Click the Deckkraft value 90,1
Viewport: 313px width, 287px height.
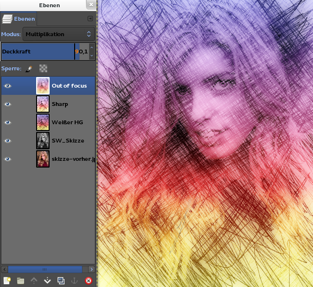[81, 52]
